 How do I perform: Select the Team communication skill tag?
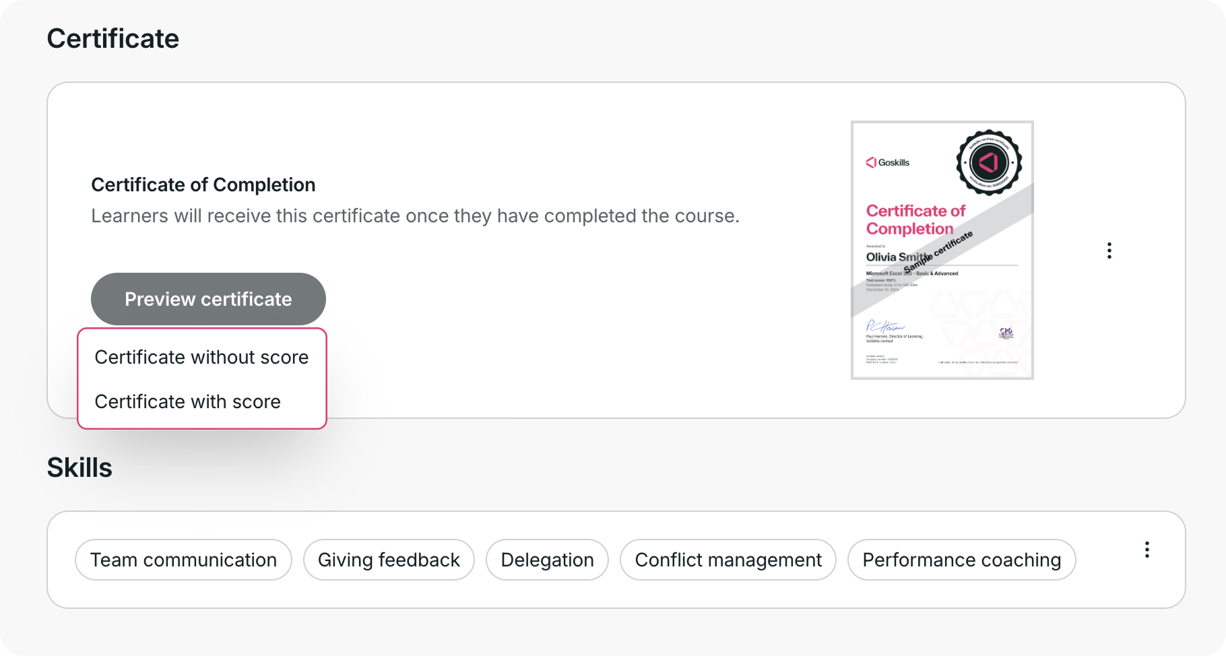[183, 560]
